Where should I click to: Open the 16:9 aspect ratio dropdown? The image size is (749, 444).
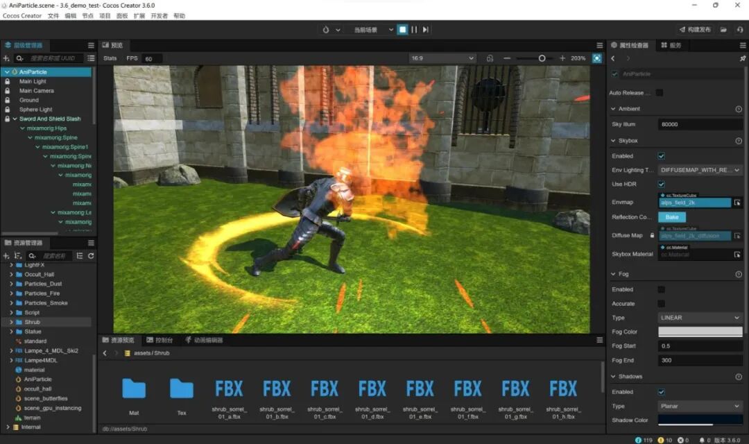point(442,58)
